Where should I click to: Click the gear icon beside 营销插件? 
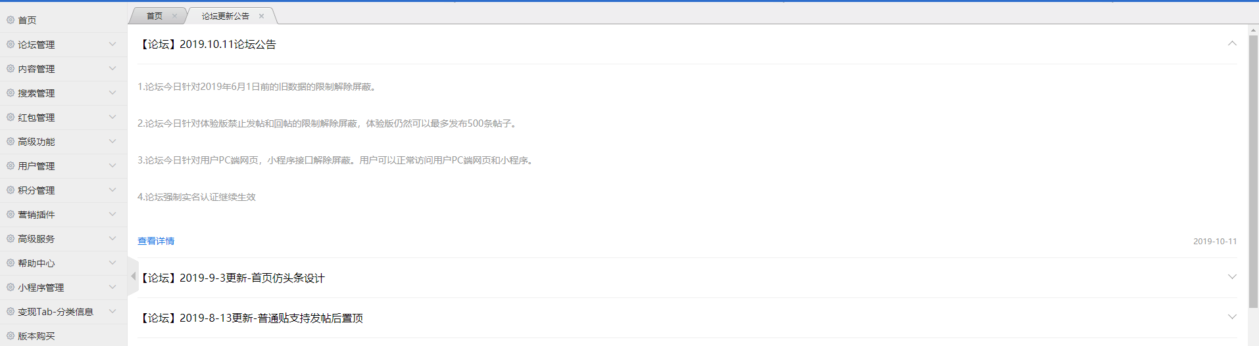pyautogui.click(x=11, y=215)
